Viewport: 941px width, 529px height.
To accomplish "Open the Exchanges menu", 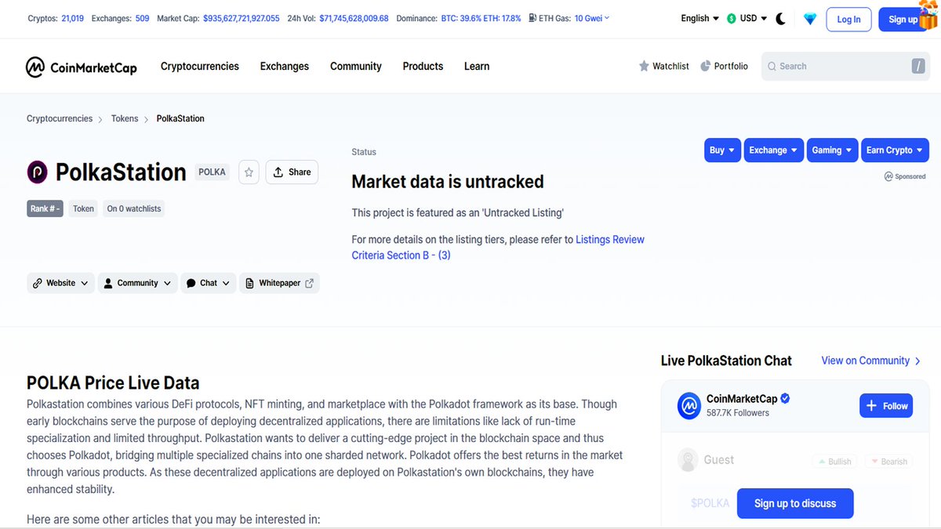I will coord(285,67).
